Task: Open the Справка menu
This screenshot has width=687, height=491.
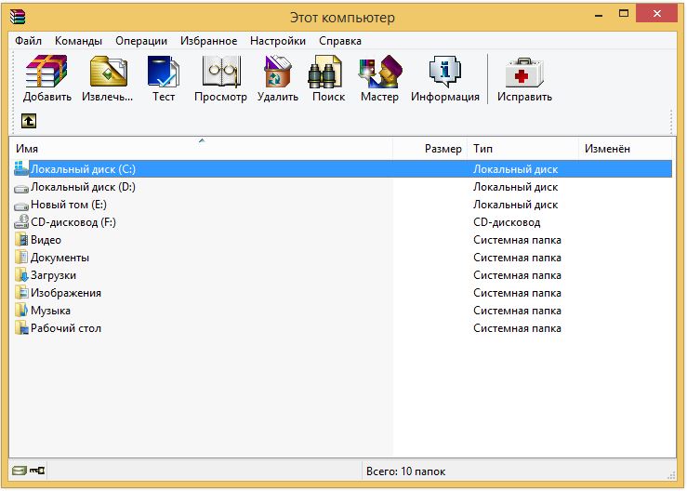Action: 340,41
